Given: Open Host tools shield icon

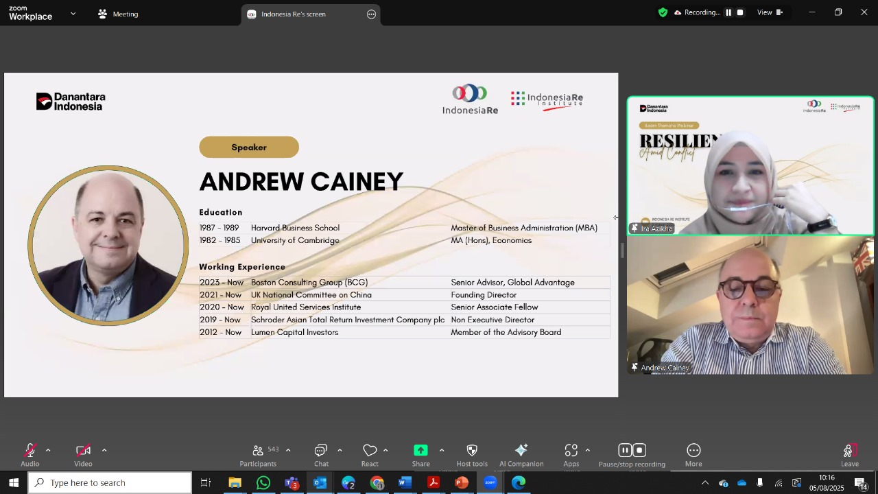Looking at the screenshot, I should 472,451.
